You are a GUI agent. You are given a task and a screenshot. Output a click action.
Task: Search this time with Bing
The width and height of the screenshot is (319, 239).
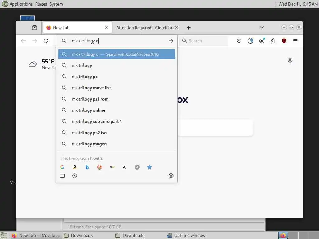point(87,167)
